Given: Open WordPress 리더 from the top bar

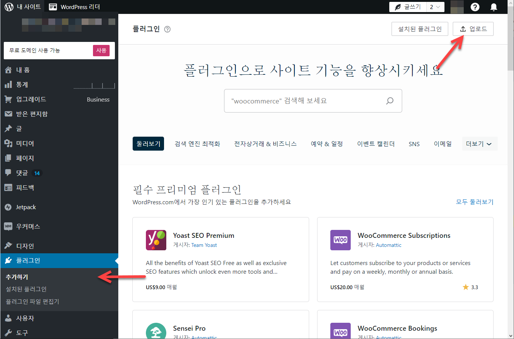Looking at the screenshot, I should pyautogui.click(x=74, y=6).
